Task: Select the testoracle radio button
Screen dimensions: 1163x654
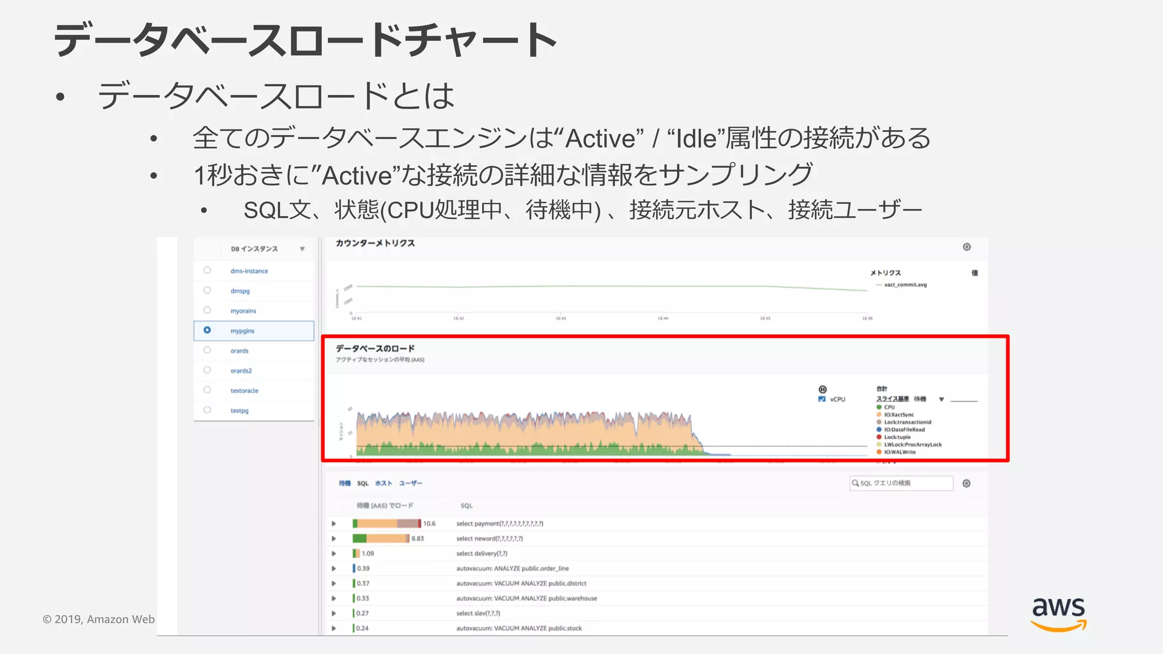Action: pyautogui.click(x=207, y=389)
